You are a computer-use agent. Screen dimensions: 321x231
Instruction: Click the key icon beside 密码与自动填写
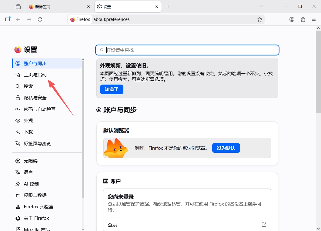pos(18,109)
